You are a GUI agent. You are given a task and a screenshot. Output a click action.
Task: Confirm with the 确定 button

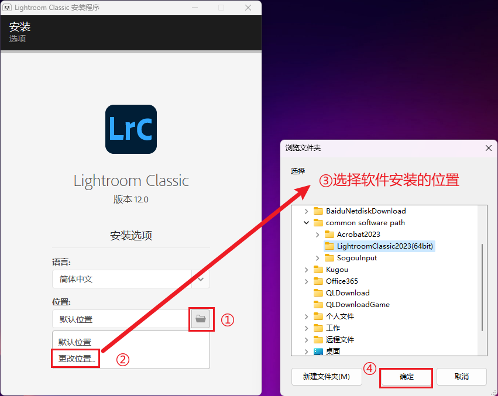(406, 377)
